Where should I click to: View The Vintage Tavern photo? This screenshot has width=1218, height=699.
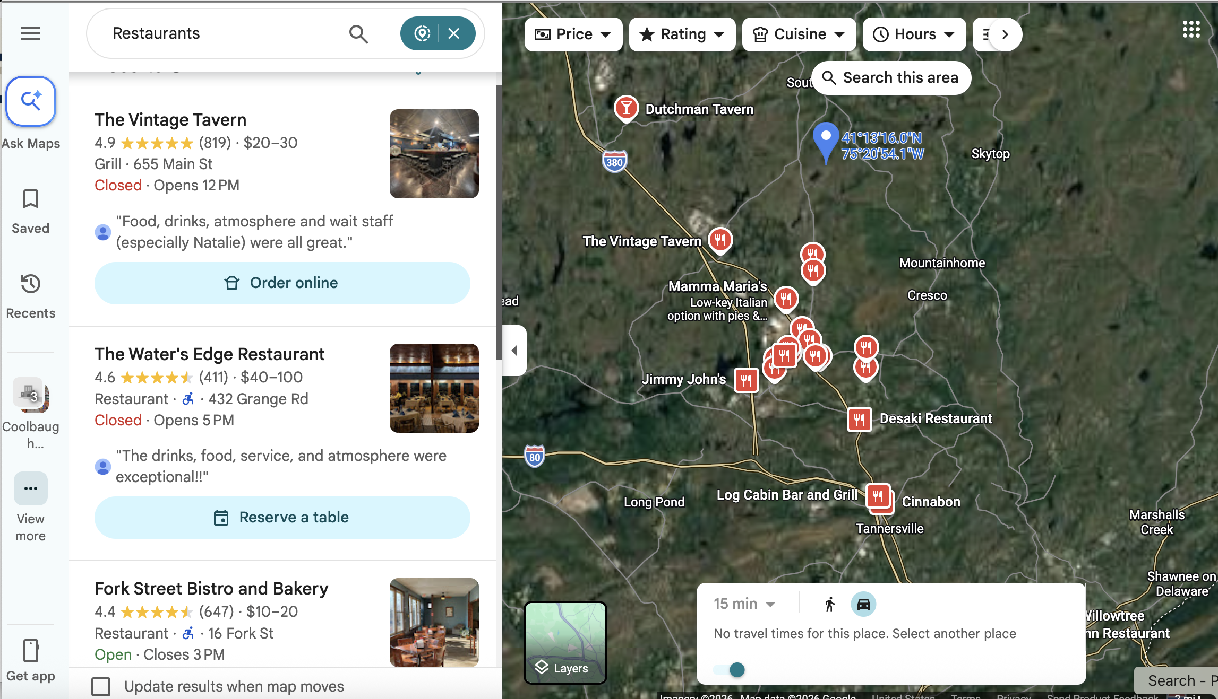[434, 154]
